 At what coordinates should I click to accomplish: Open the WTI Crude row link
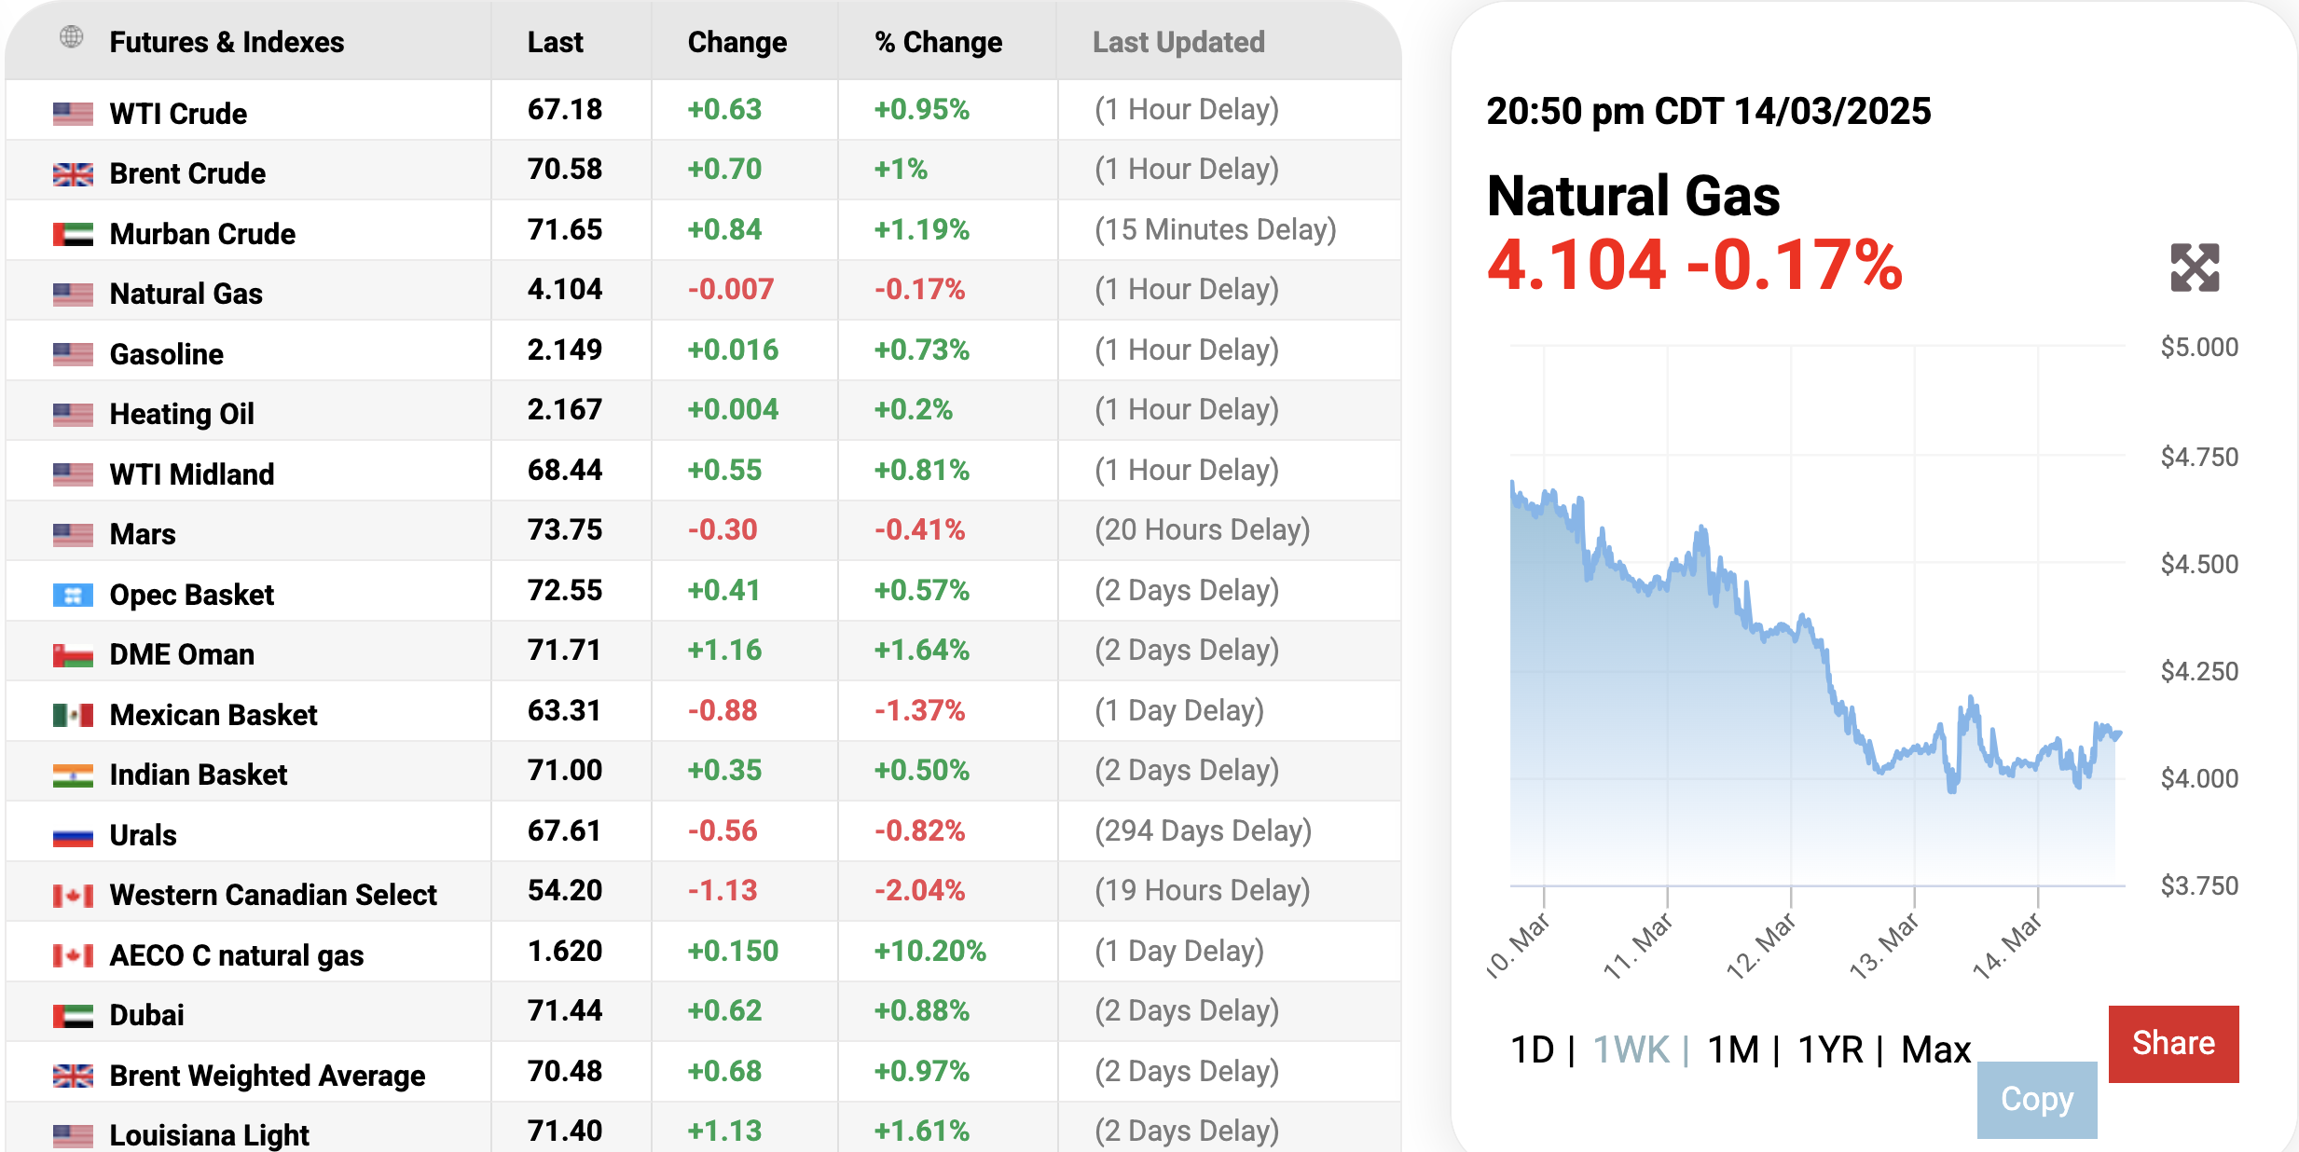click(x=178, y=114)
